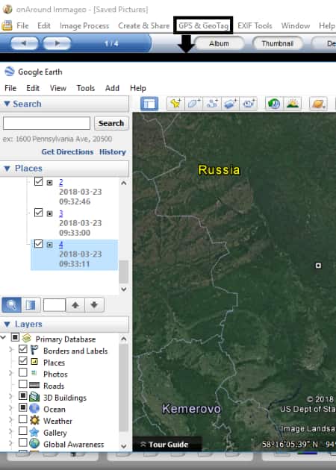The image size is (336, 470).
Task: Enable the Roads layer checkbox
Action: 23,384
